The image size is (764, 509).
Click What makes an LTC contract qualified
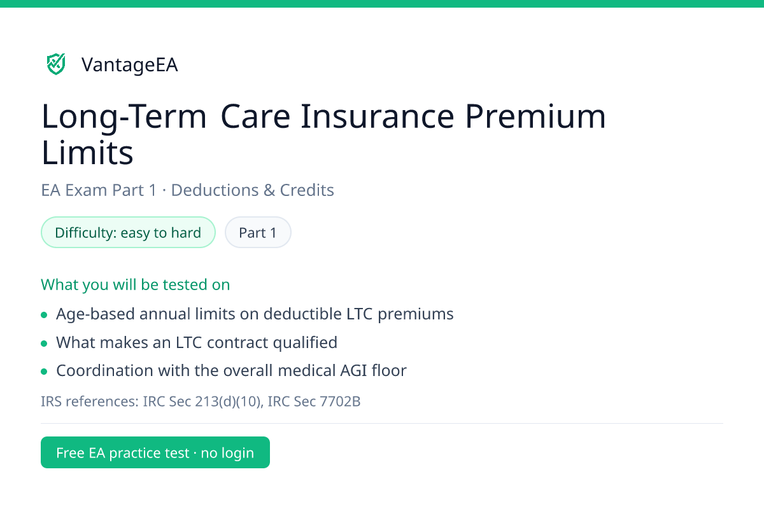tap(197, 342)
